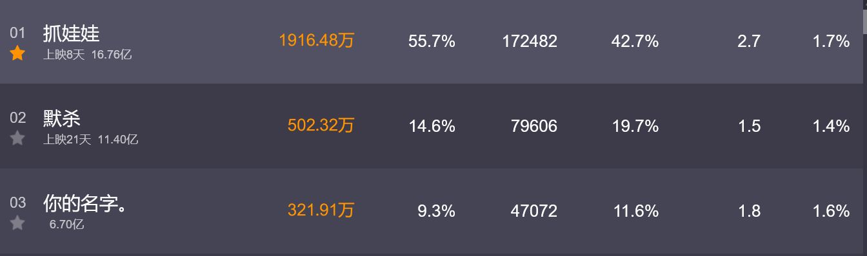Select the 55.7% box office share cell
The image size is (867, 256).
click(x=432, y=42)
